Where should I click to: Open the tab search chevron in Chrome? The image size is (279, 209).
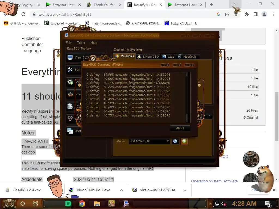235,4
